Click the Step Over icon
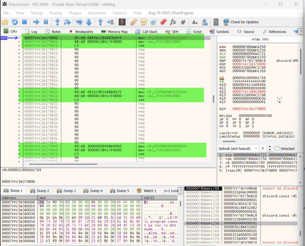The width and height of the screenshot is (305, 246). coord(67,22)
